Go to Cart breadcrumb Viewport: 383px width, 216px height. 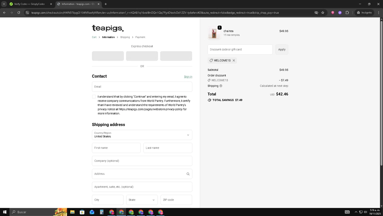pos(94,37)
